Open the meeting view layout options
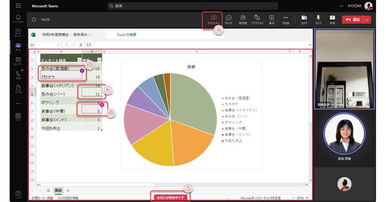The height and width of the screenshot is (202, 386). [271, 20]
